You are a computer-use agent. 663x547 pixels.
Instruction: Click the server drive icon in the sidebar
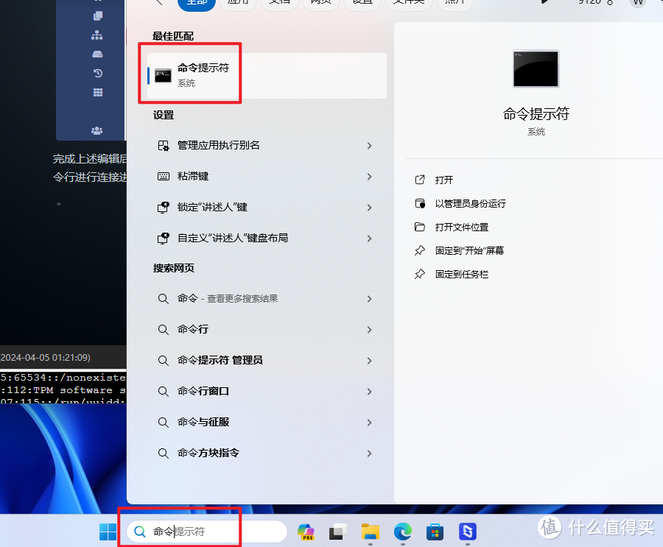[97, 54]
